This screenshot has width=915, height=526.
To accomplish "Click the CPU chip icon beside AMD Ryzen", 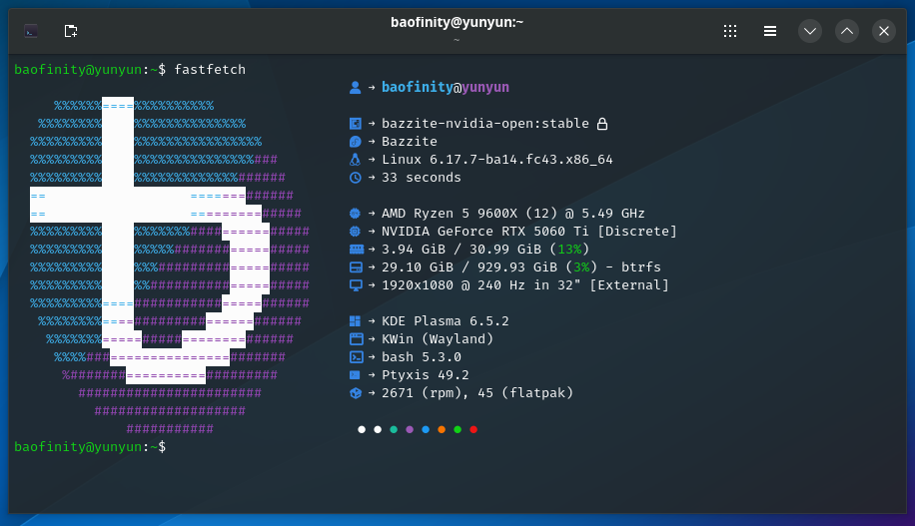I will click(x=355, y=214).
